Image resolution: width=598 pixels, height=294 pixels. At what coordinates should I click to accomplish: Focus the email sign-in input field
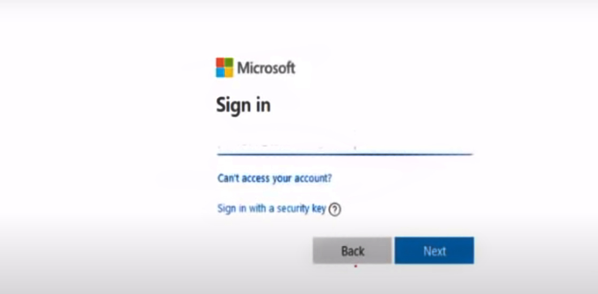345,147
